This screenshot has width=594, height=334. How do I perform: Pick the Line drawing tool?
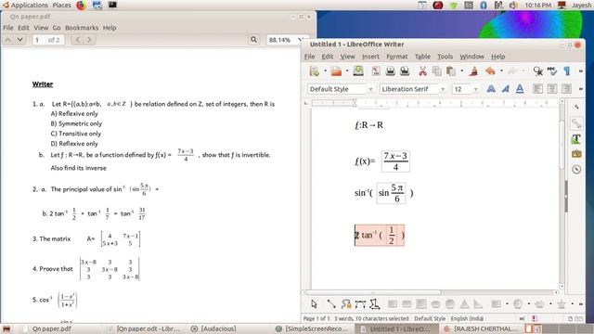pyautogui.click(x=331, y=304)
